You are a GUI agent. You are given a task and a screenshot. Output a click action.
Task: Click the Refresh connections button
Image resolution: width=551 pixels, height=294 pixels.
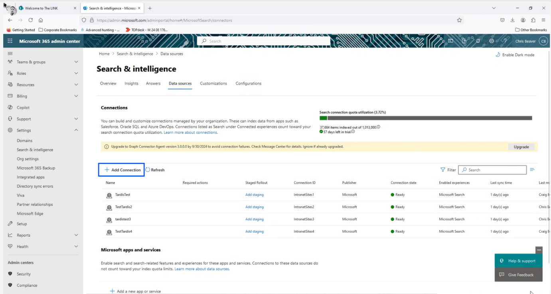155,170
